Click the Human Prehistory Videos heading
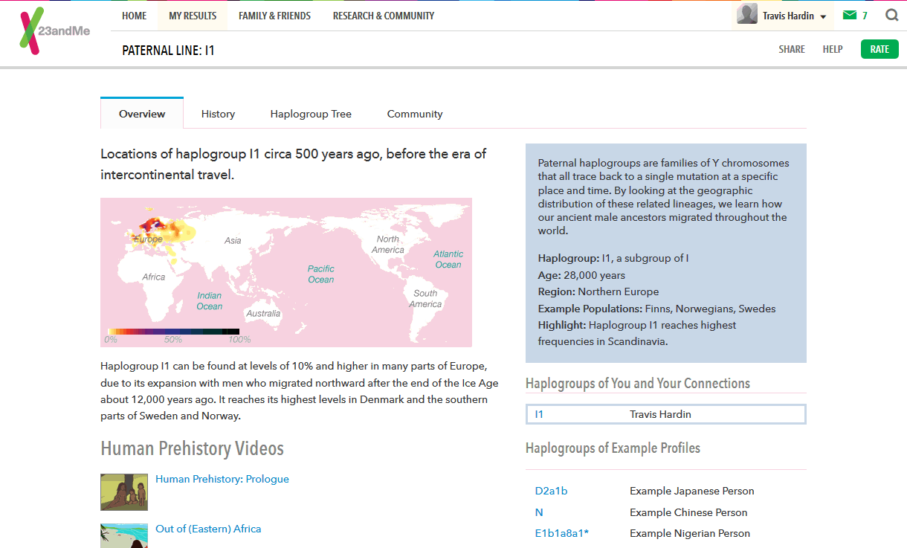 tap(192, 448)
